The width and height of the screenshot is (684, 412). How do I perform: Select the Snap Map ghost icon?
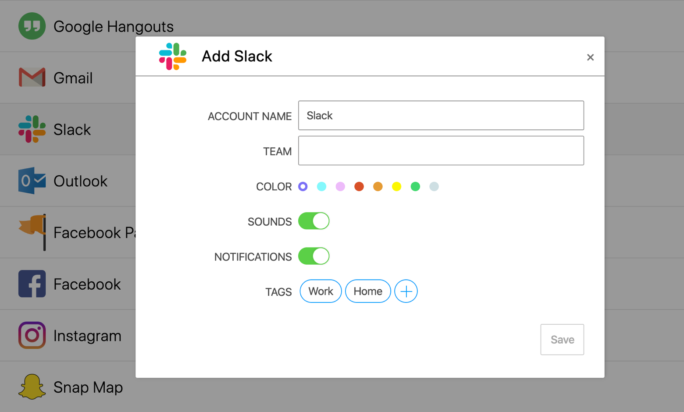(32, 387)
